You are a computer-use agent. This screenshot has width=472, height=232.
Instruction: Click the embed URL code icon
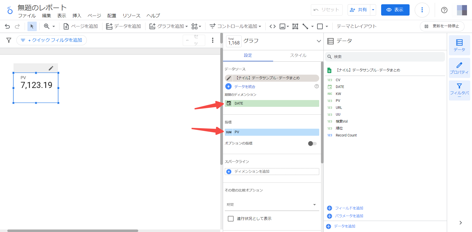[272, 26]
